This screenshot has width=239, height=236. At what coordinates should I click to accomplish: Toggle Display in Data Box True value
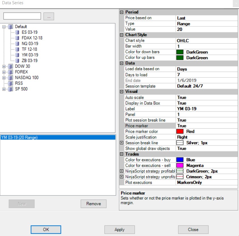[x=206, y=103]
